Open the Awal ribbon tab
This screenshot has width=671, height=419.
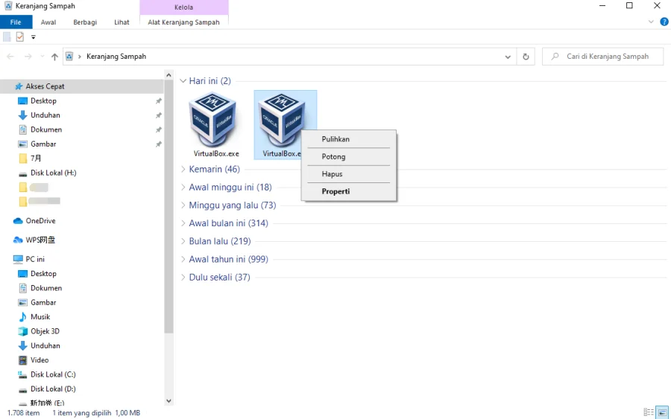(x=48, y=22)
